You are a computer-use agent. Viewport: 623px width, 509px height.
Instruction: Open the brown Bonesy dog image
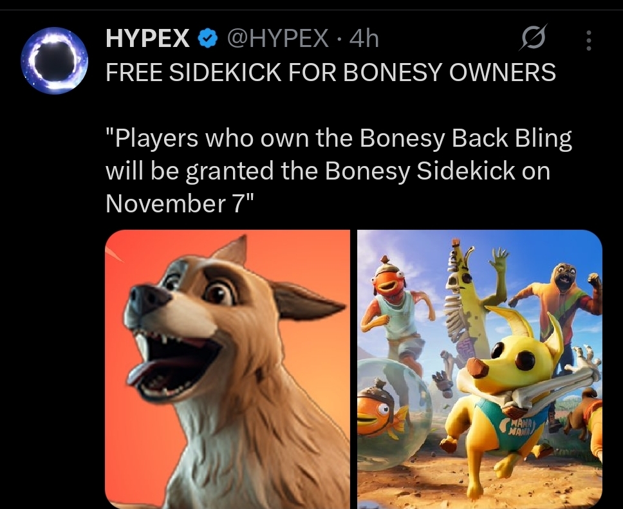[227, 369]
